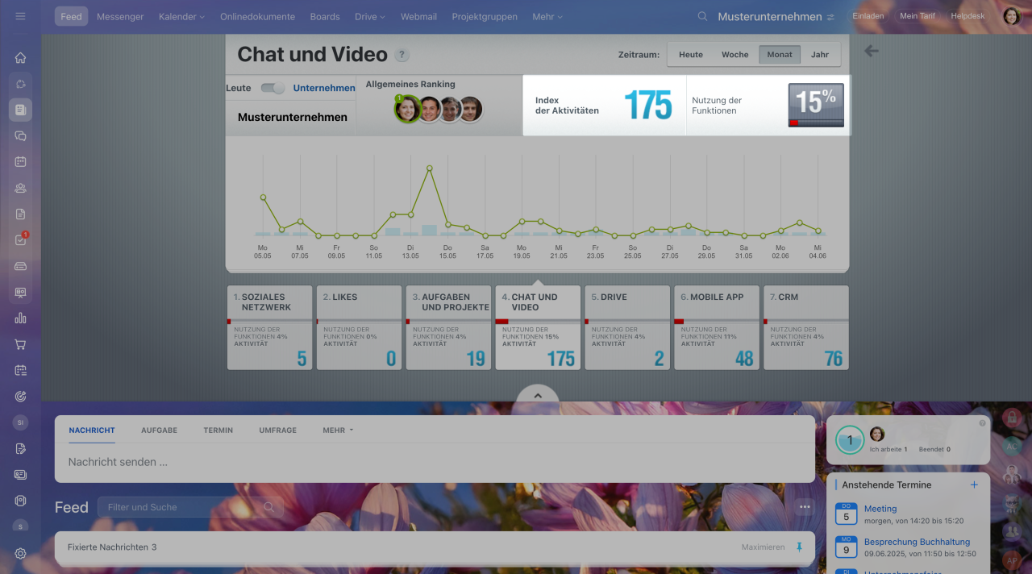Image resolution: width=1032 pixels, height=574 pixels.
Task: Click the Einladen button
Action: [868, 16]
